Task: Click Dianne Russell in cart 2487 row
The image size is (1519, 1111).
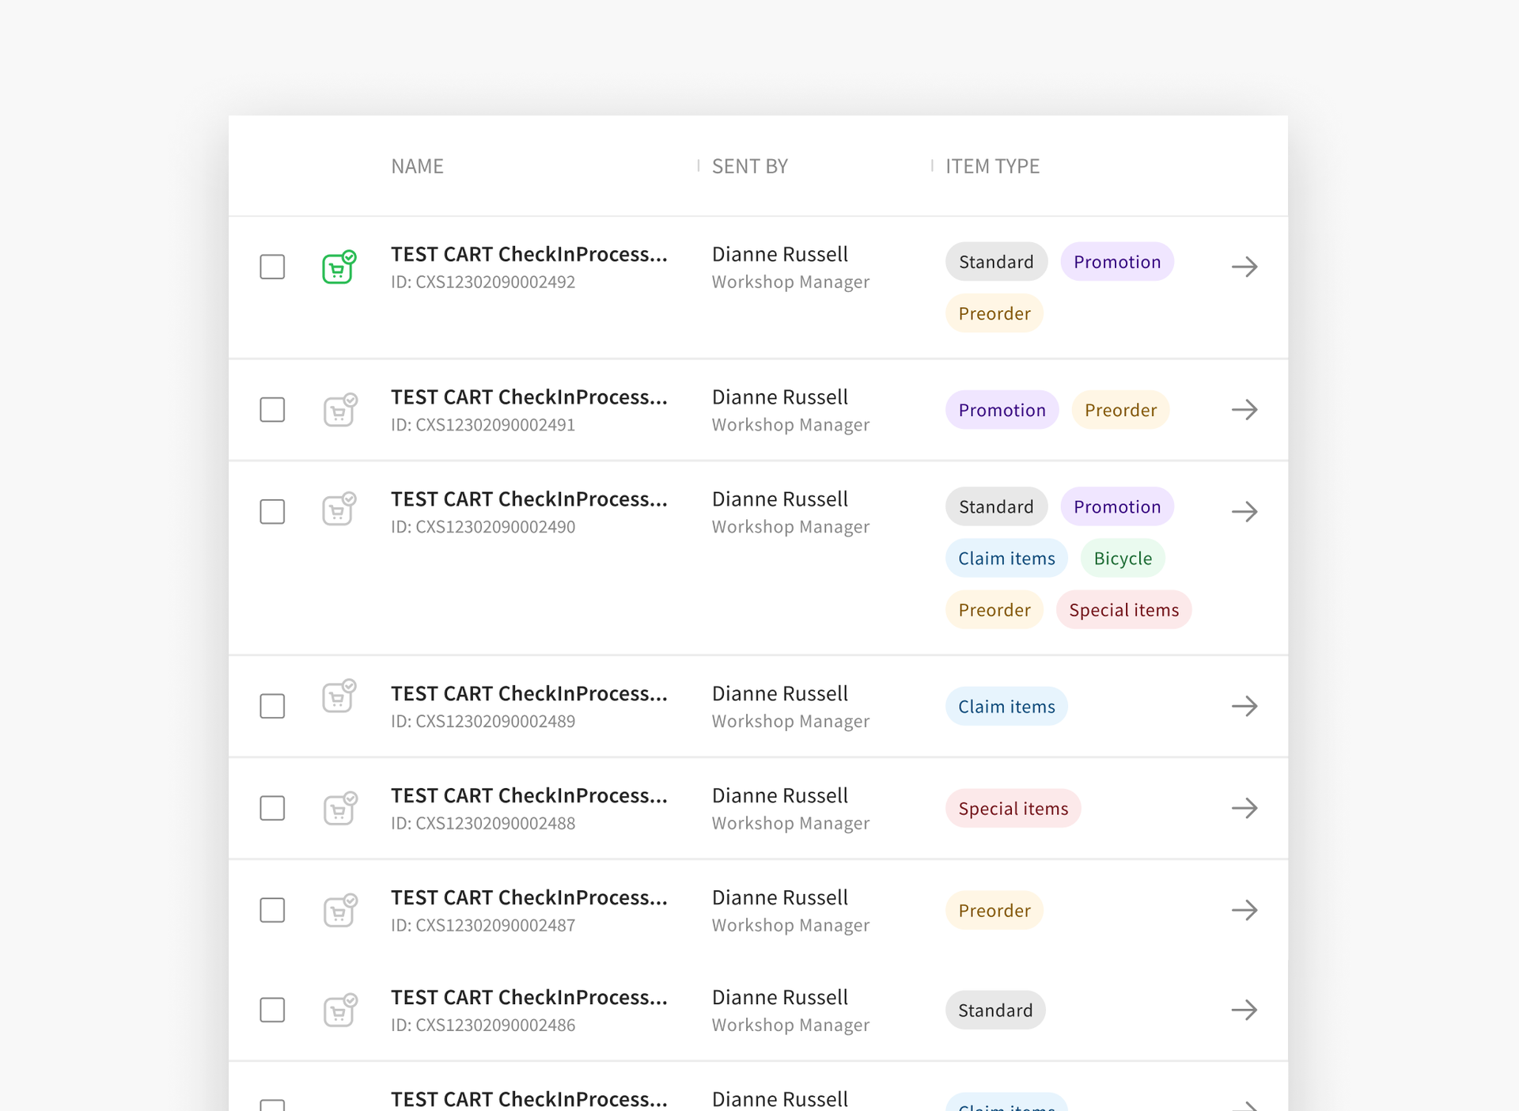Action: click(779, 897)
